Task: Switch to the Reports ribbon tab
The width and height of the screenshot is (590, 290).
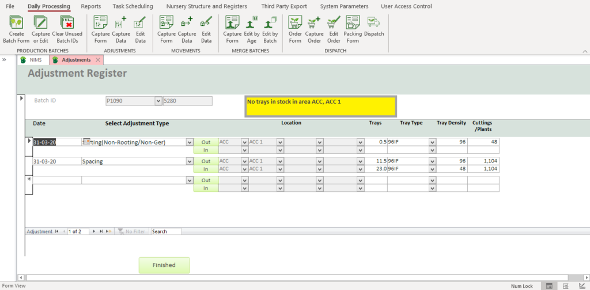Action: 91,6
